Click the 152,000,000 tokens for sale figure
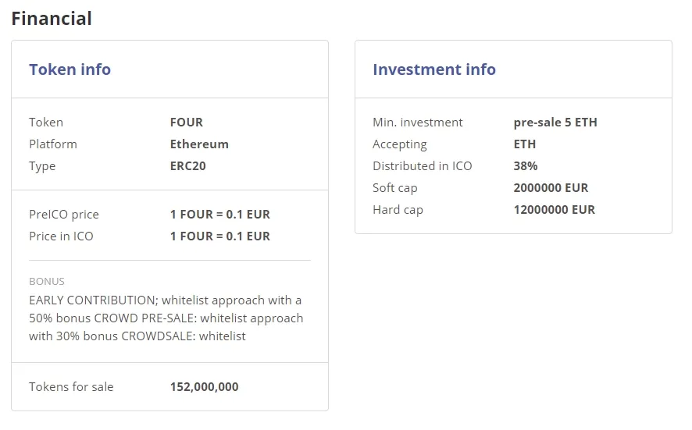 click(205, 387)
